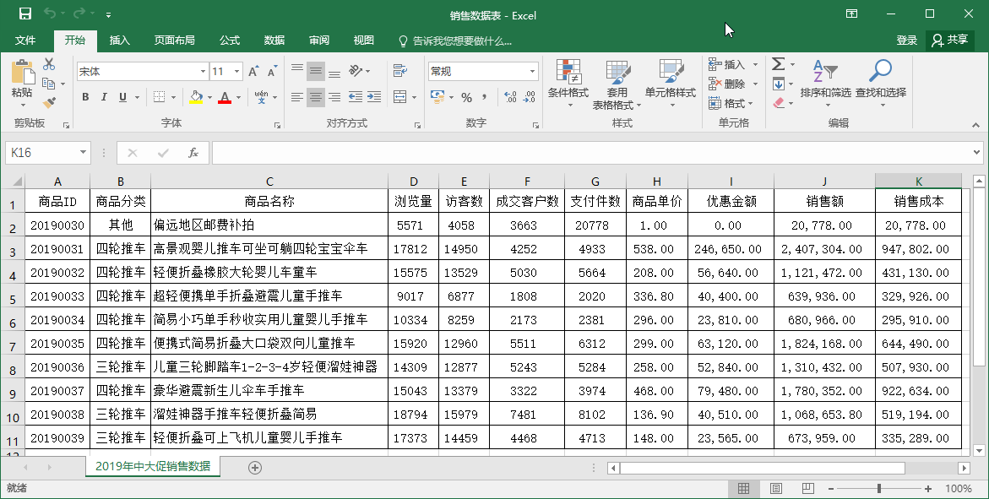Toggle italic formatting with I icon
This screenshot has width=989, height=499.
(102, 97)
